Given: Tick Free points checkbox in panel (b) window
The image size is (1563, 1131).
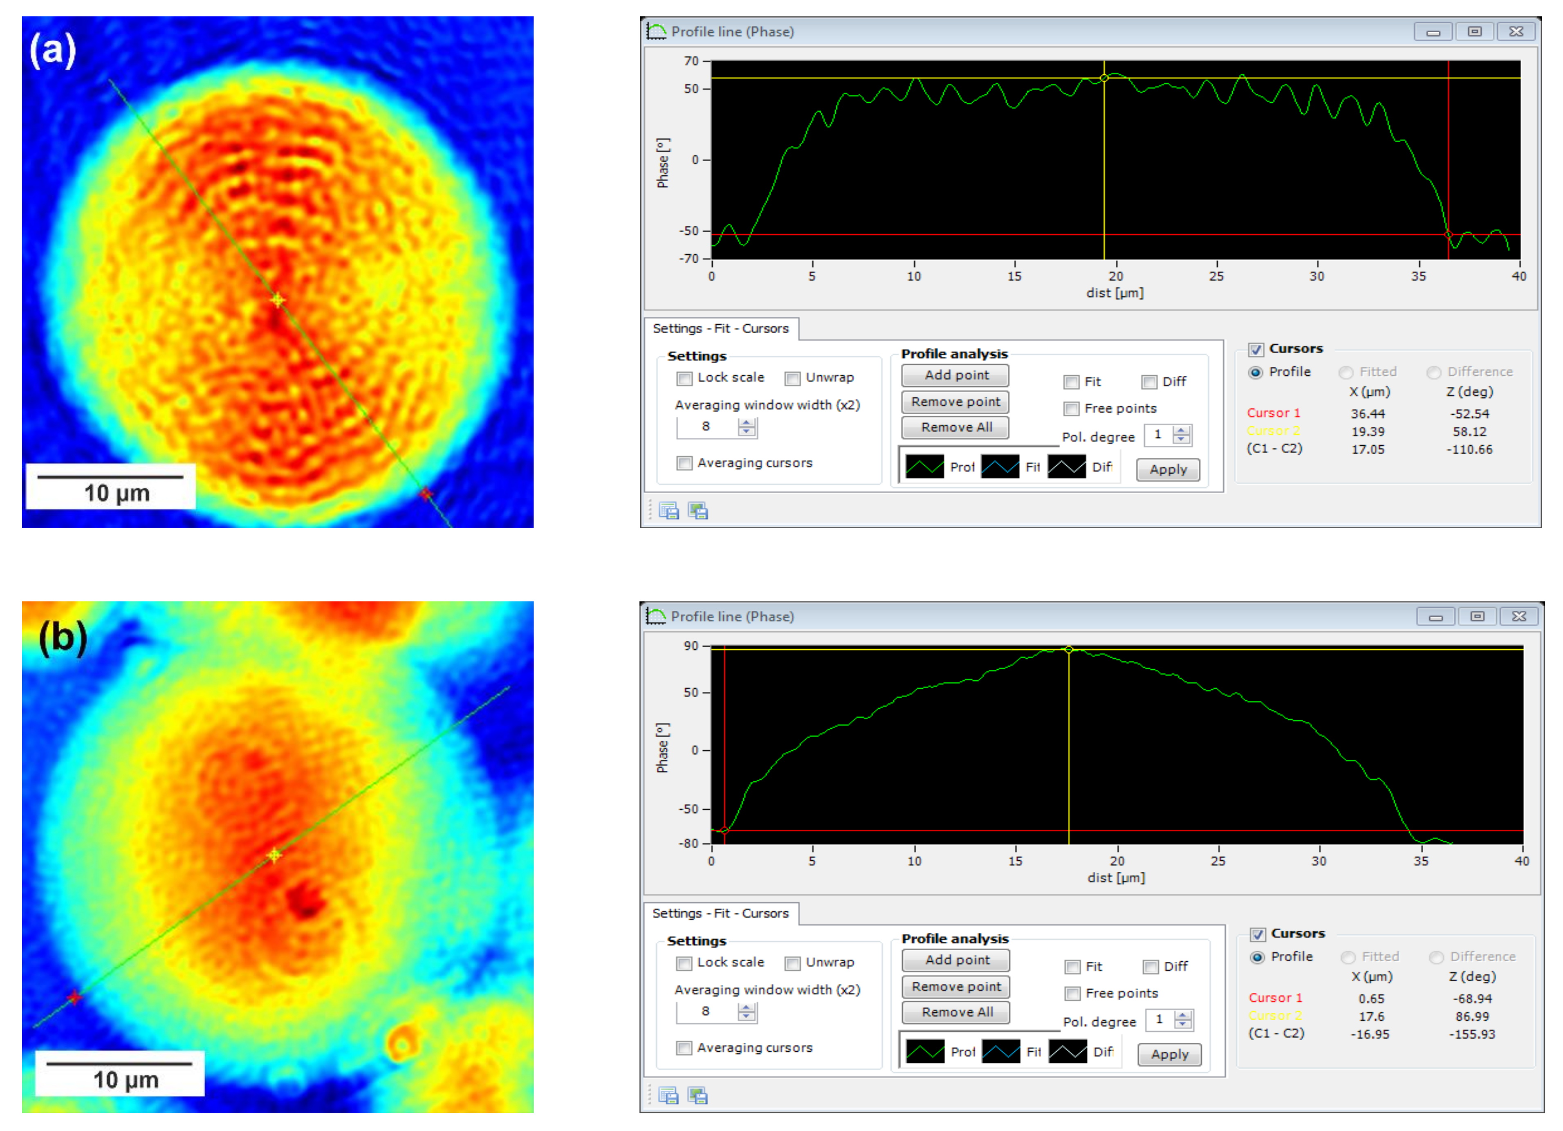Looking at the screenshot, I should tap(1072, 994).
